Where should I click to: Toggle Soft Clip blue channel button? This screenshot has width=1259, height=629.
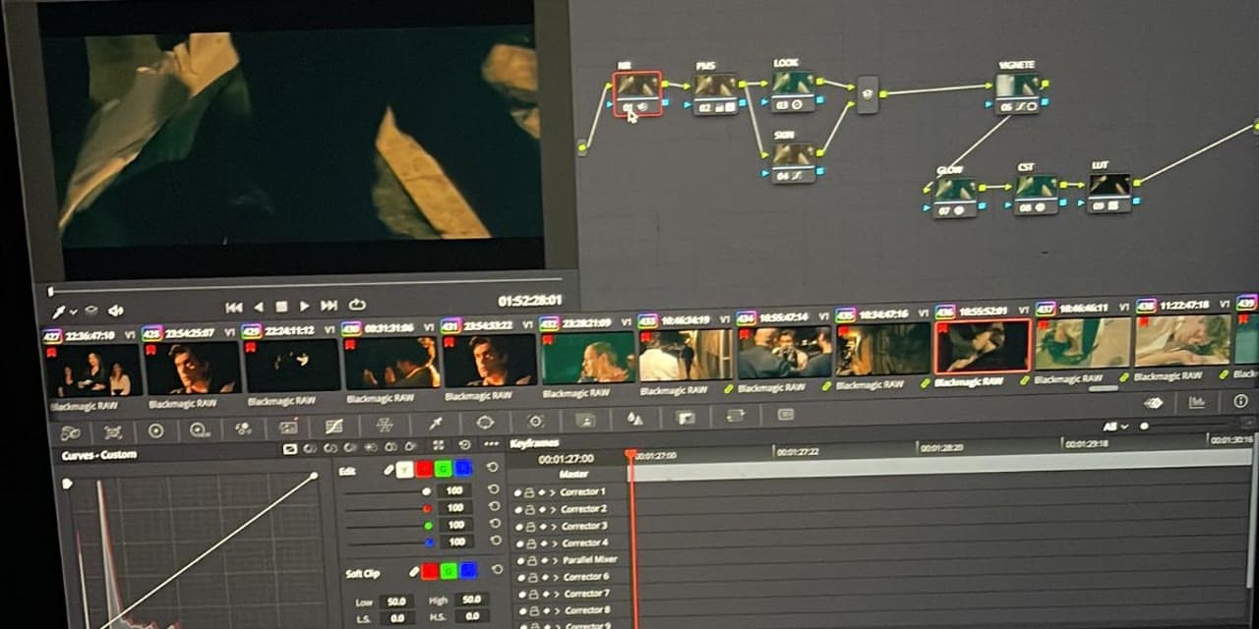pyautogui.click(x=467, y=570)
